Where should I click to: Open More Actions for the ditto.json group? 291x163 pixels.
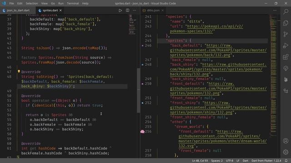(x=275, y=10)
